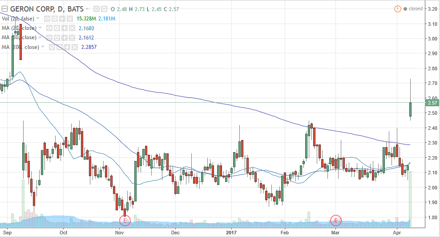This screenshot has height=237, width=440.
Task: Click the 2.80 price scale label
Action: point(432,68)
